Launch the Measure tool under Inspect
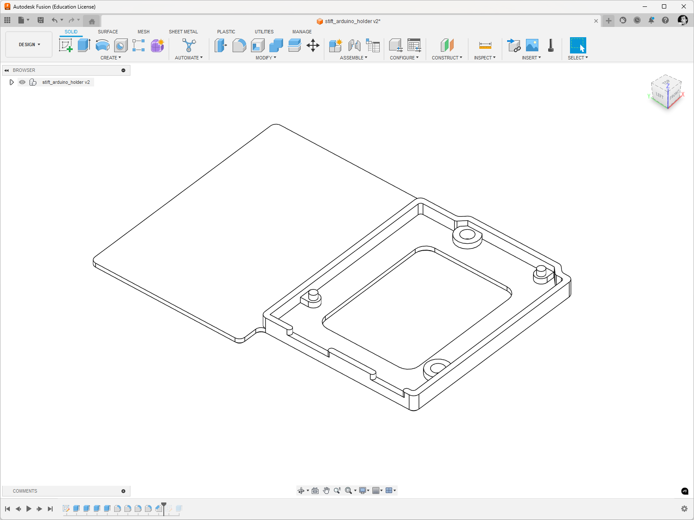694x520 pixels. click(485, 45)
